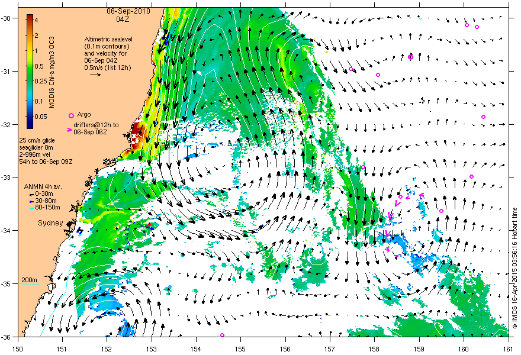Click the '161' longitude axis label
This screenshot has height=355, width=521.
pyautogui.click(x=509, y=349)
